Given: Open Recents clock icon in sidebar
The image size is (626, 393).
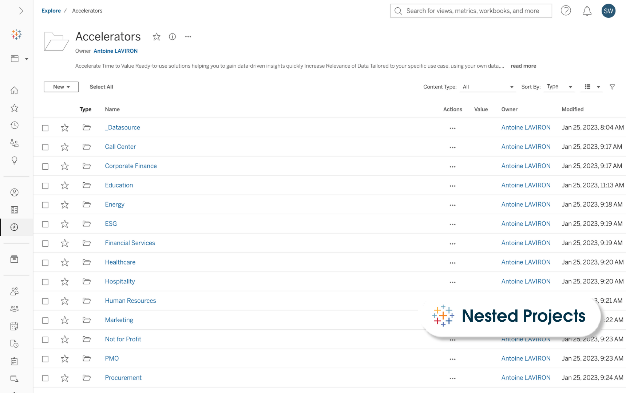Looking at the screenshot, I should pyautogui.click(x=14, y=126).
